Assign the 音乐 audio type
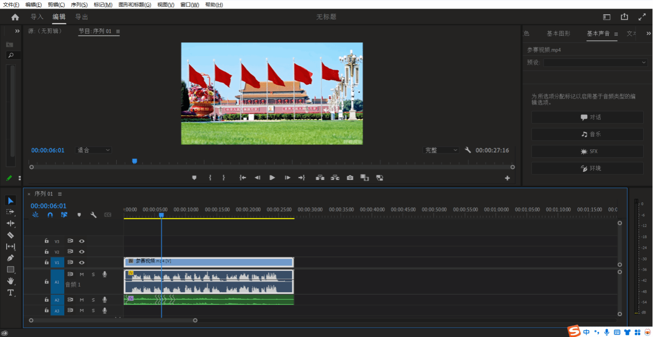 [587, 134]
